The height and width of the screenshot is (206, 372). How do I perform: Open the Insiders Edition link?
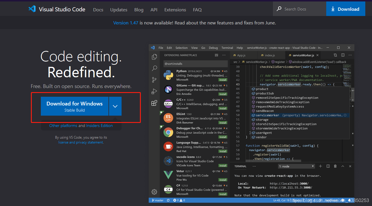coord(99,126)
